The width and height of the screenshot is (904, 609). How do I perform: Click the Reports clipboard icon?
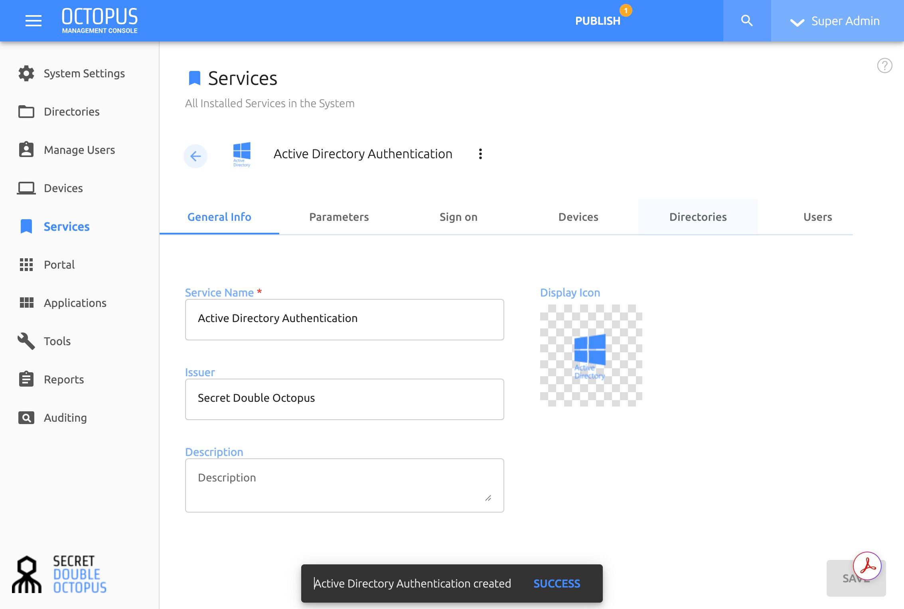pyautogui.click(x=26, y=379)
